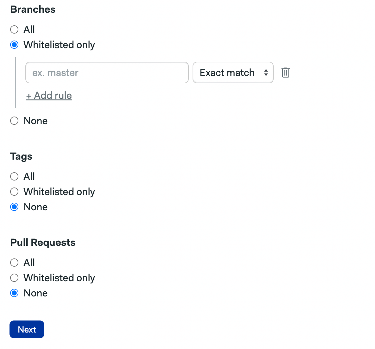The image size is (375, 349).
Task: Select None for Branches
Action: (14, 121)
